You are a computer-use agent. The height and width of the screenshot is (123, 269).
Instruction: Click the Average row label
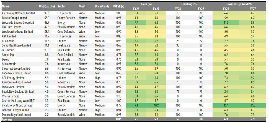7,119
